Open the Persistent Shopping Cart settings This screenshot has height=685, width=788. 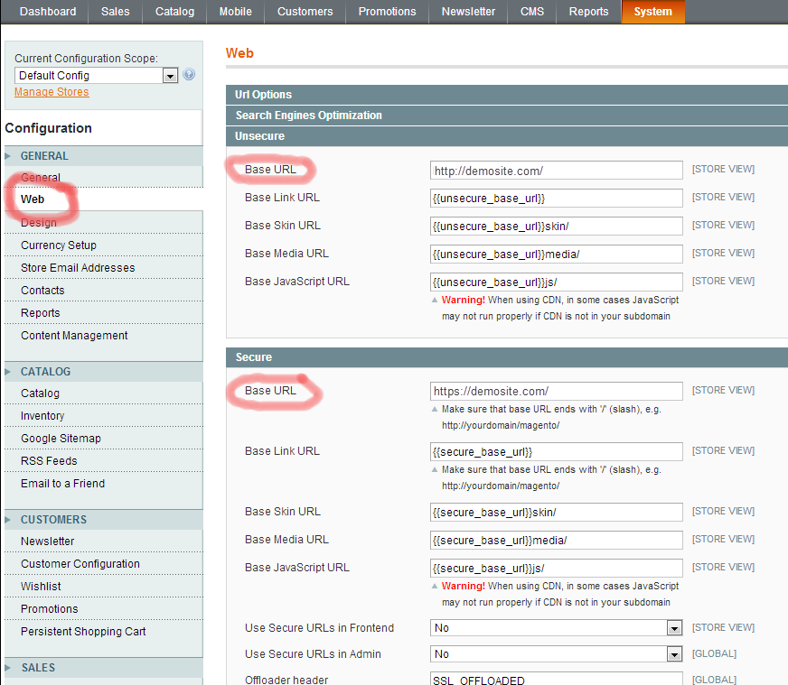(x=83, y=632)
